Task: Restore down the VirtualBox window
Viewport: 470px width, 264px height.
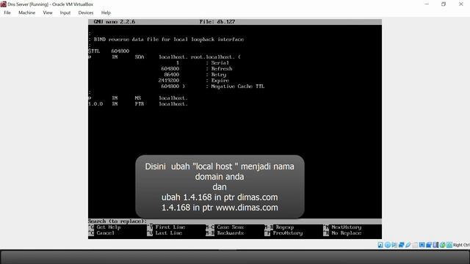Action: point(444,4)
